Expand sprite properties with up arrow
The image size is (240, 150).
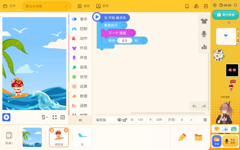[191, 120]
